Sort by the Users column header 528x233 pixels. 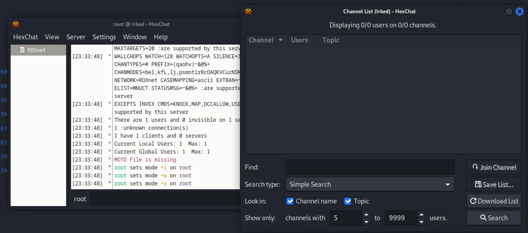303,40
